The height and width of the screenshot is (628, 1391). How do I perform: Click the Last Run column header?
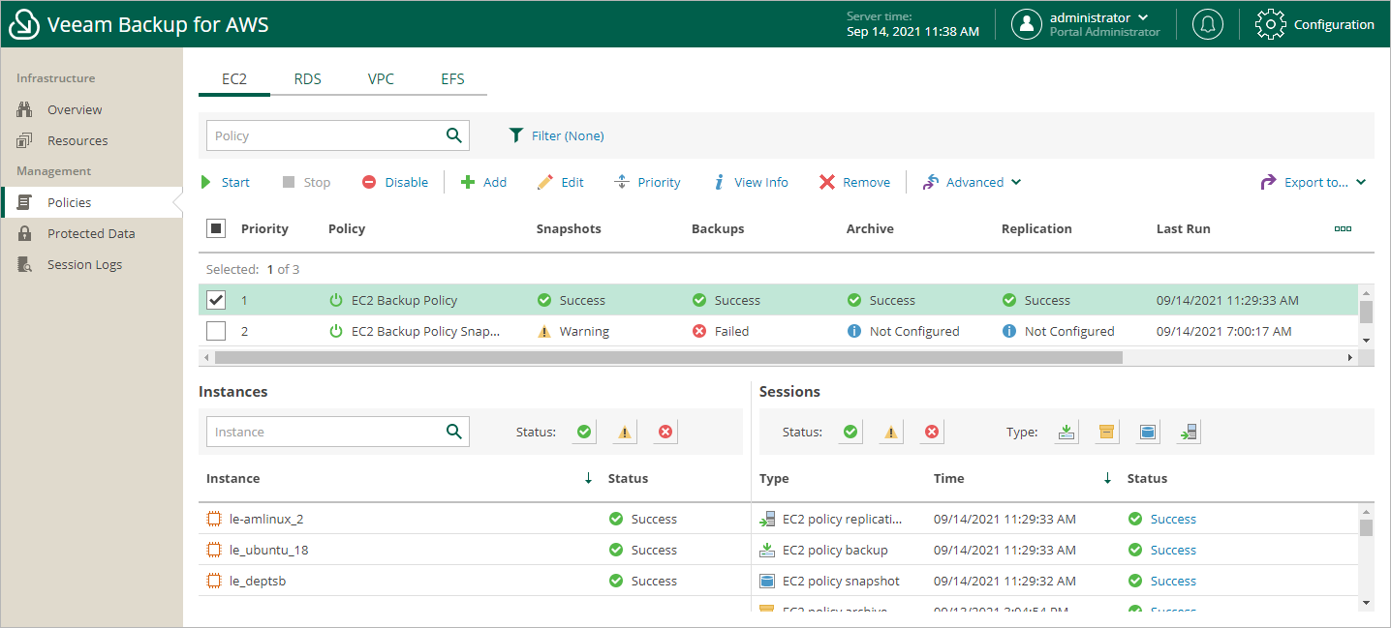pos(1184,228)
